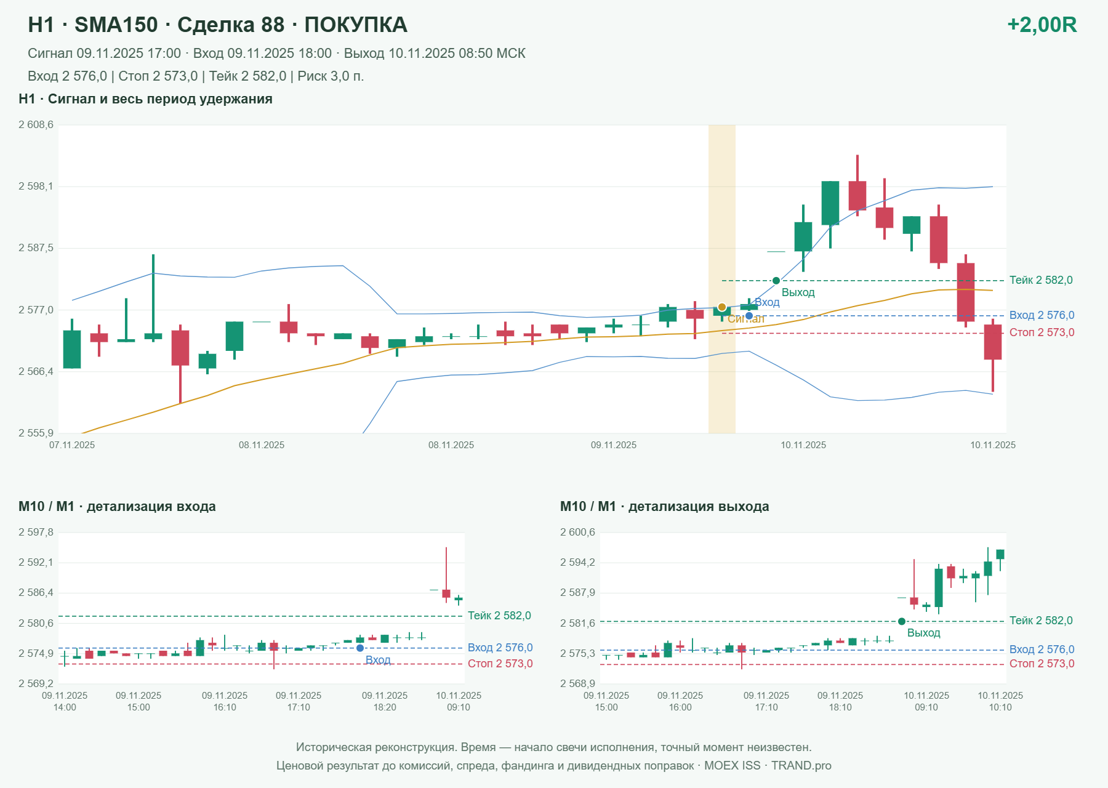This screenshot has width=1108, height=788.
Task: Click heading 'H1 · Сигнал и весь период удержания'
Action: click(145, 99)
